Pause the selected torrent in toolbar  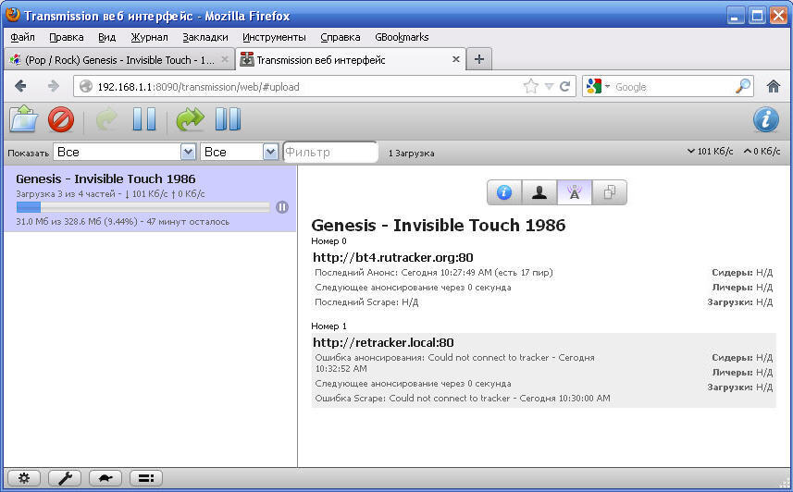pyautogui.click(x=144, y=120)
